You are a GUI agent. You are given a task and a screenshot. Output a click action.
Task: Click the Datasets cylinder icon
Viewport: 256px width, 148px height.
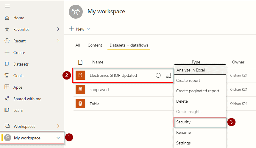[x=7, y=64]
